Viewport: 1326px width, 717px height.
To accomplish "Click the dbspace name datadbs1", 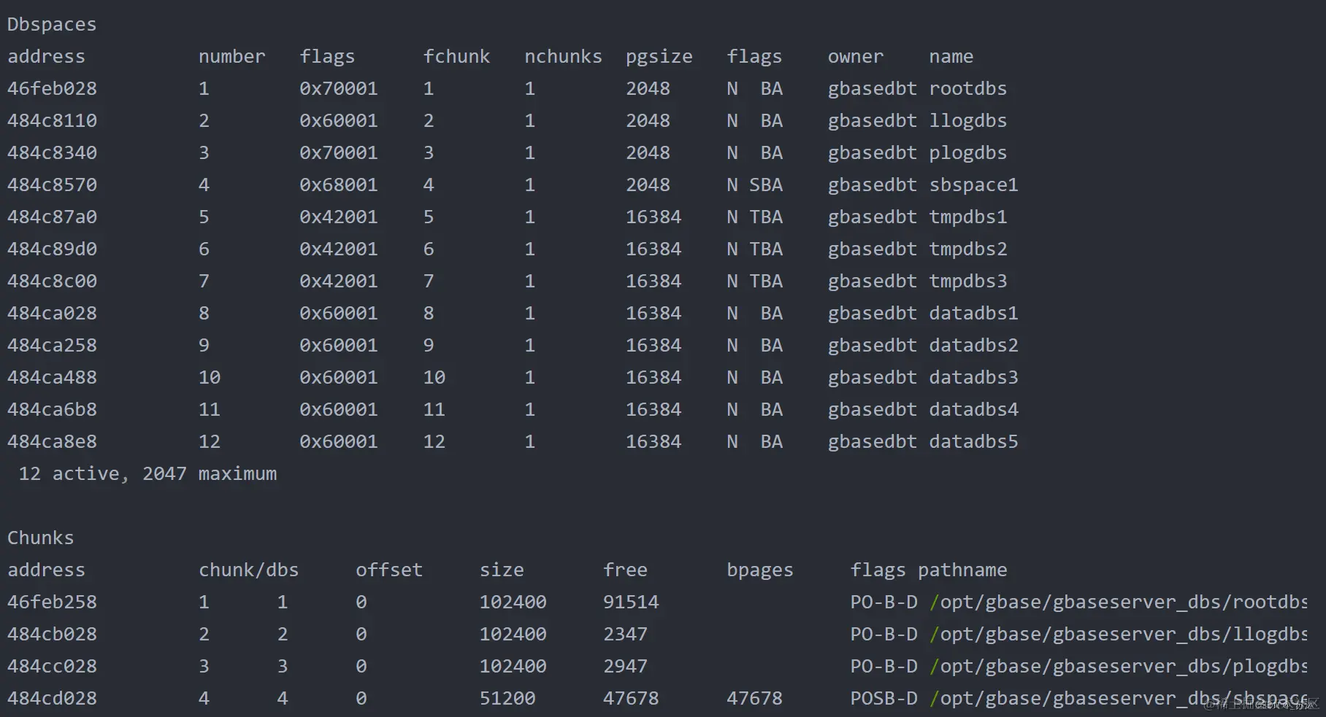I will pyautogui.click(x=973, y=314).
